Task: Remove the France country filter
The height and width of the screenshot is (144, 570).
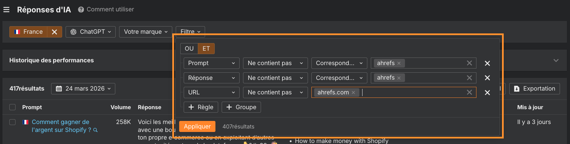Action: pos(54,32)
